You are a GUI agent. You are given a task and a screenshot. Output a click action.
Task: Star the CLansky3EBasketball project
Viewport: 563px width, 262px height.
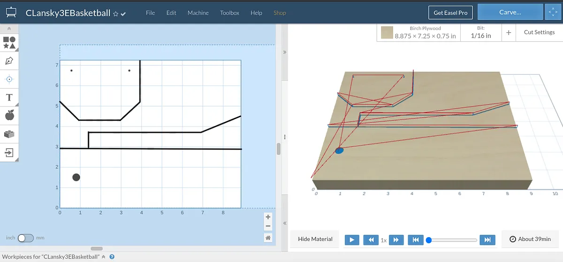point(115,14)
